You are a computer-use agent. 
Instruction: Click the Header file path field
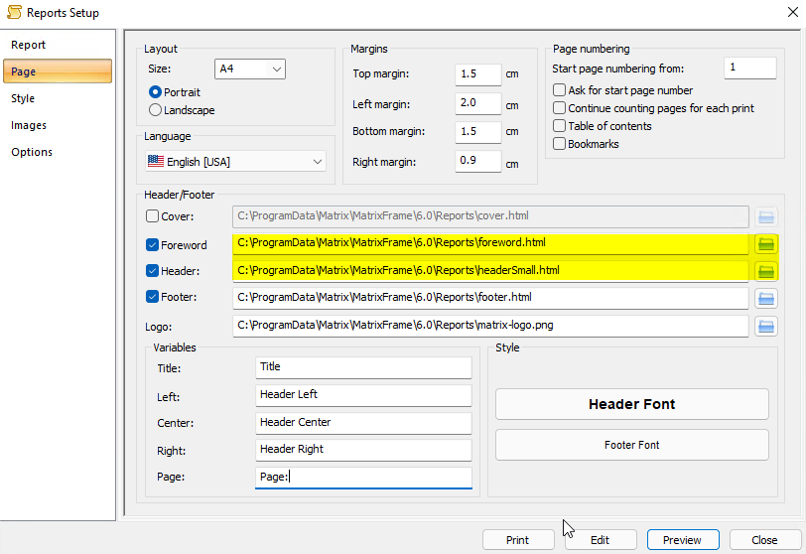pyautogui.click(x=490, y=271)
